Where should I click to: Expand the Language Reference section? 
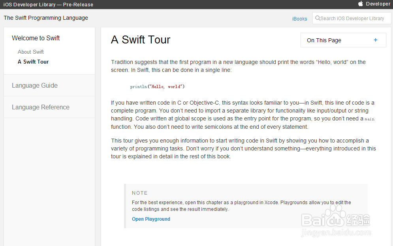[x=41, y=107]
